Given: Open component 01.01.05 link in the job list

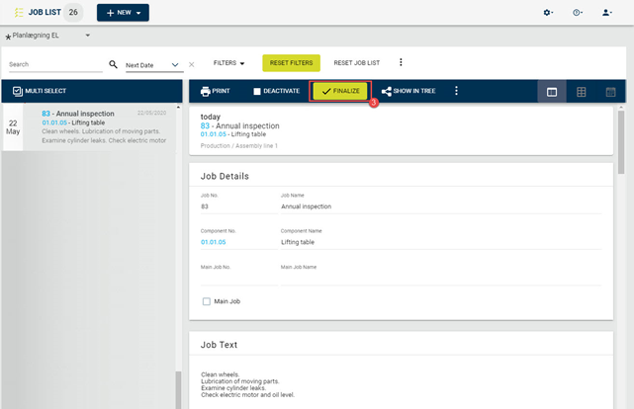Looking at the screenshot, I should point(54,123).
